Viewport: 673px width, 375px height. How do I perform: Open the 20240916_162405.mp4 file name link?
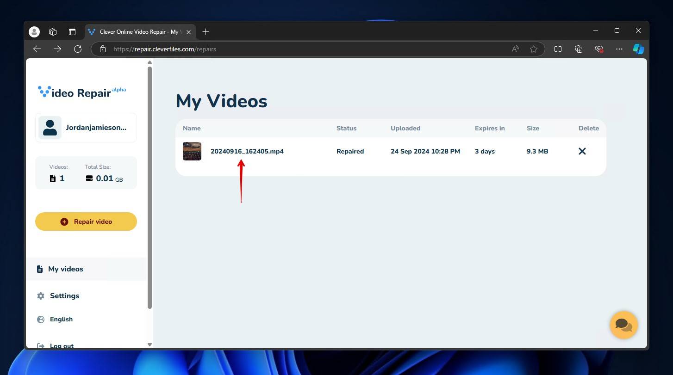coord(247,151)
